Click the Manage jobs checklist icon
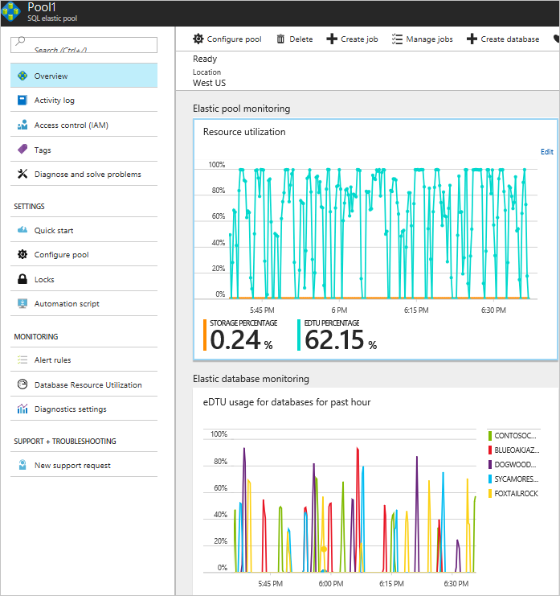Viewport: 560px width, 596px height. 397,39
